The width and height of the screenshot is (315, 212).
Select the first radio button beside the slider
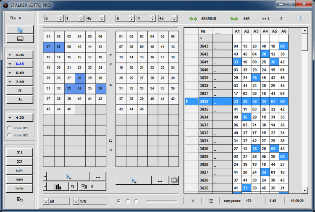click(x=119, y=201)
